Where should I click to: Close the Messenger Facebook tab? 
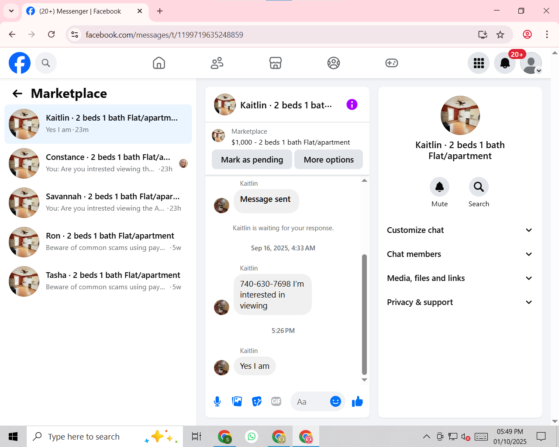[x=140, y=11]
